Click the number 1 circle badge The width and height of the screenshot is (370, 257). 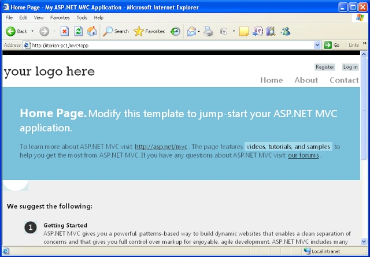pos(31,228)
